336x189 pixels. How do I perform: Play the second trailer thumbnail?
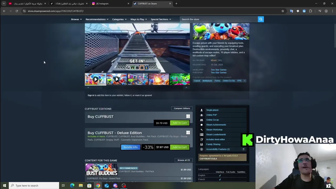tap(117, 79)
